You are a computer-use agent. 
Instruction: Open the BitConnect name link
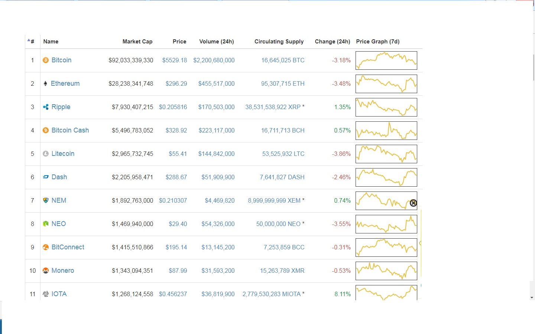pos(68,247)
